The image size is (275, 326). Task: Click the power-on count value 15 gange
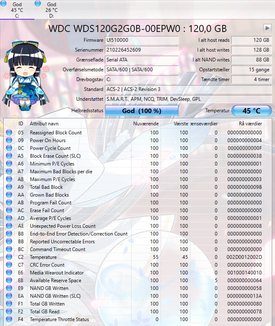[252, 70]
